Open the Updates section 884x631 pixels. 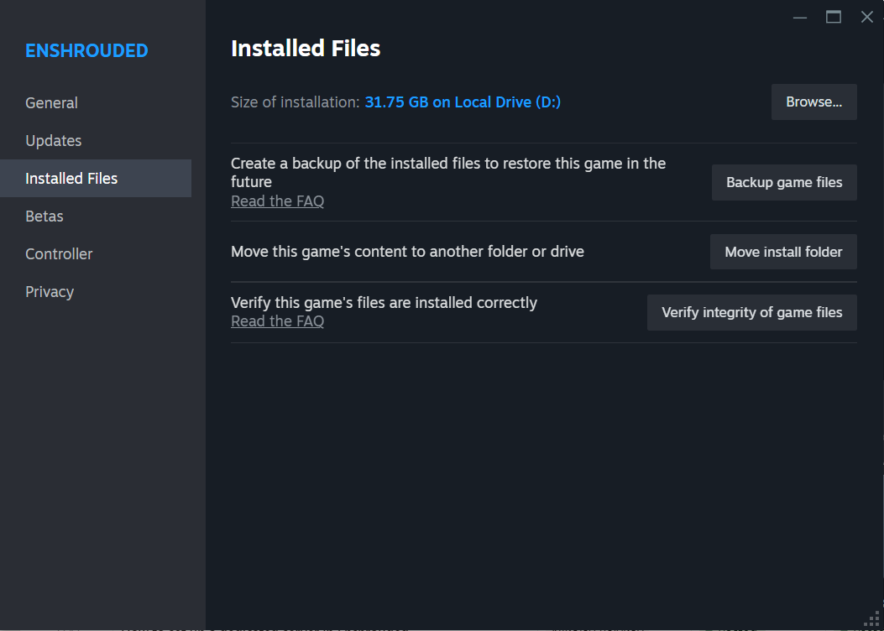tap(53, 140)
